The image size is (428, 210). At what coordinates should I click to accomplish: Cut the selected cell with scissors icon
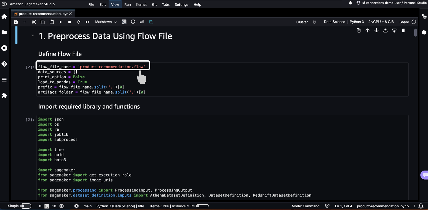[x=34, y=22]
